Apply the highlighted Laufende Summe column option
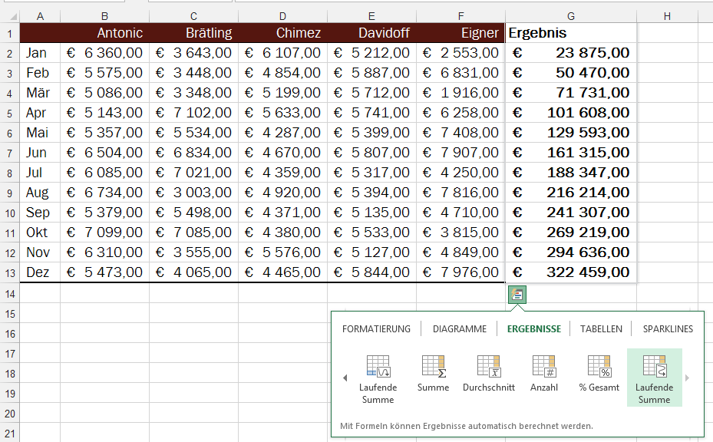Image resolution: width=713 pixels, height=442 pixels. point(654,377)
